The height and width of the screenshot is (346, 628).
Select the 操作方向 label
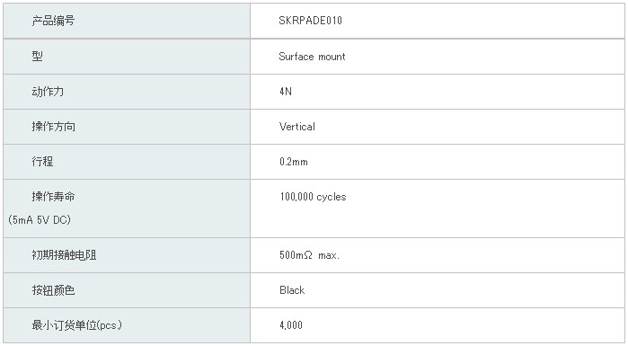point(53,127)
